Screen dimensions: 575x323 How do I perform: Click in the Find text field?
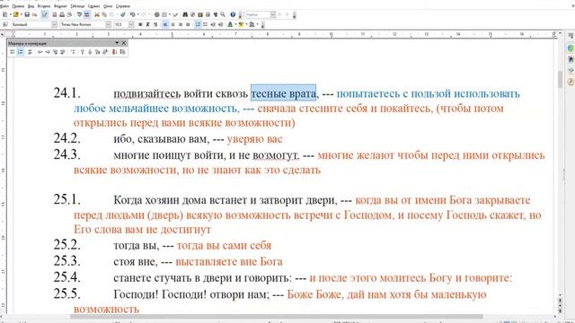(x=258, y=14)
